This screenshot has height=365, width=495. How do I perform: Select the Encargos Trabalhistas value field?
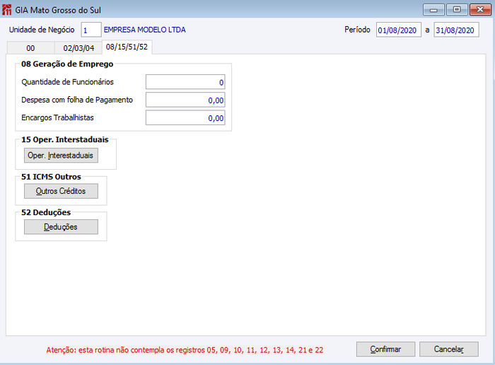pos(185,117)
